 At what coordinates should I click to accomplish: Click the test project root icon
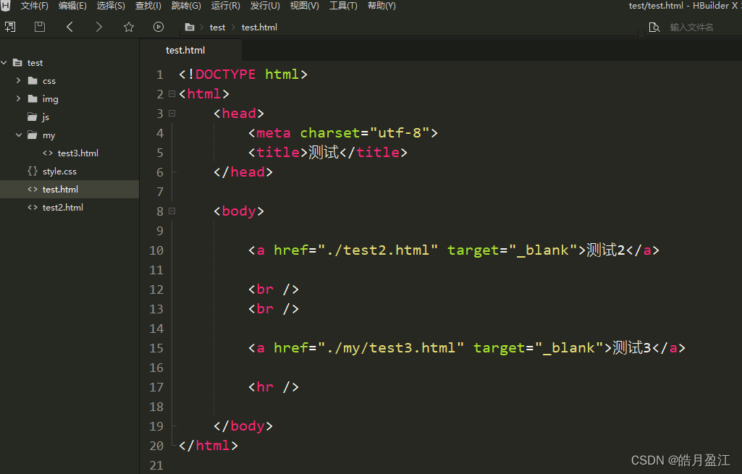point(17,63)
